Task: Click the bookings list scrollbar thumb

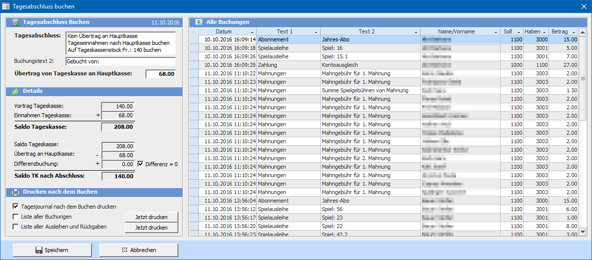Action: [583, 78]
